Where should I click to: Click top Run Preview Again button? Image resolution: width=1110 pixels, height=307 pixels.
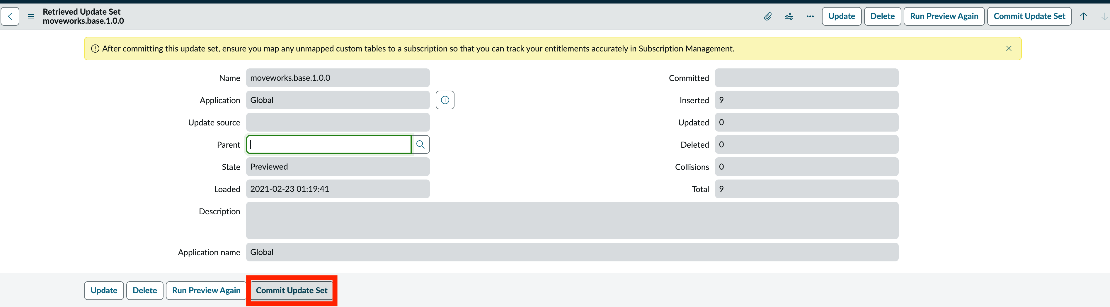tap(944, 16)
